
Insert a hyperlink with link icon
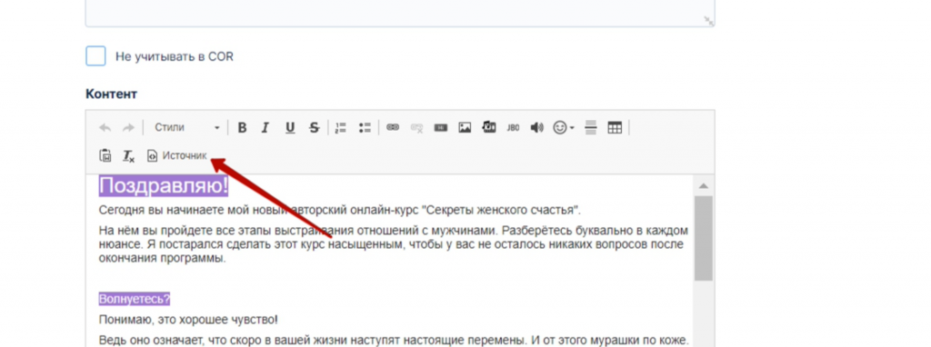pos(393,127)
